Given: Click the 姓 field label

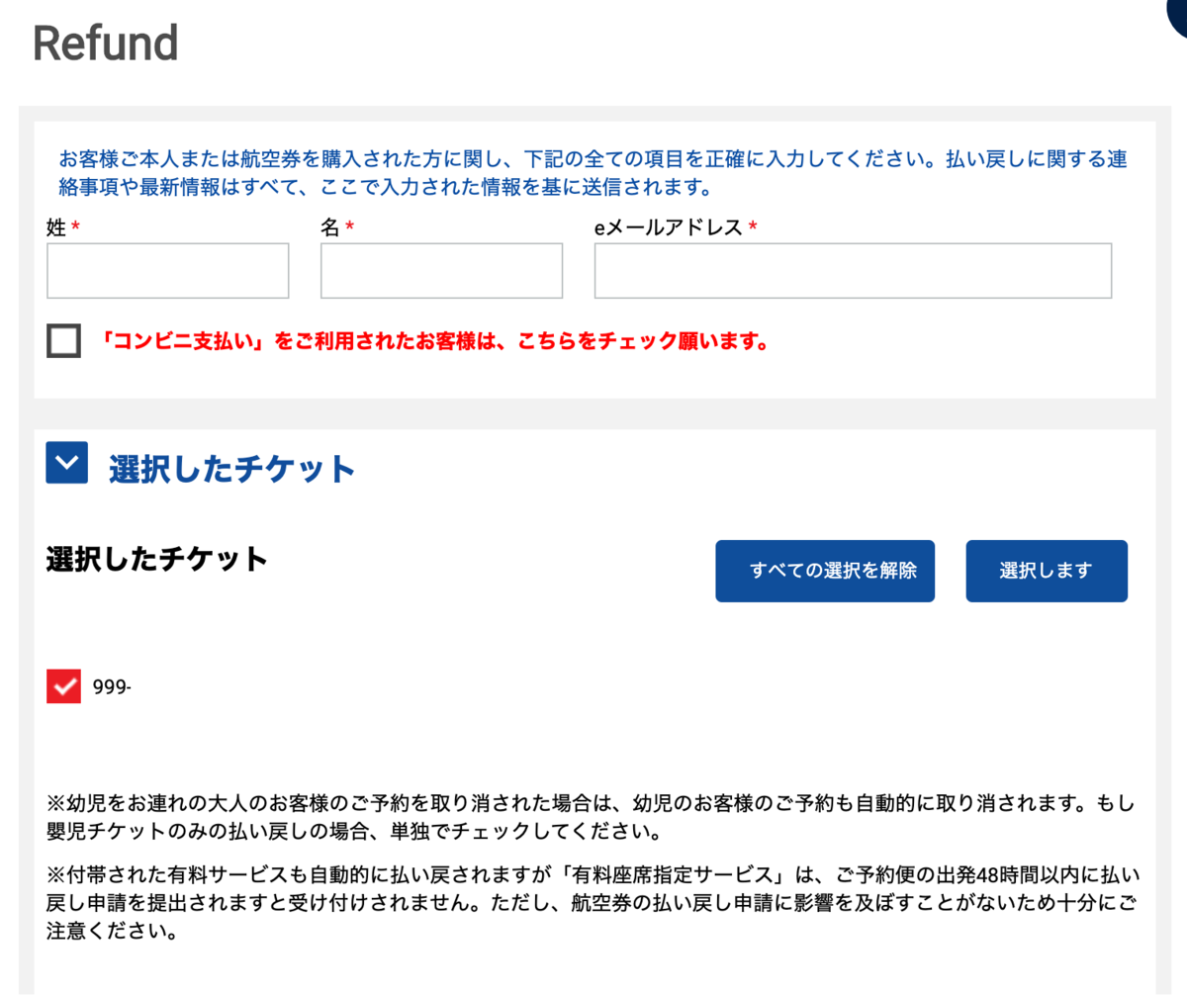Looking at the screenshot, I should pos(56,227).
